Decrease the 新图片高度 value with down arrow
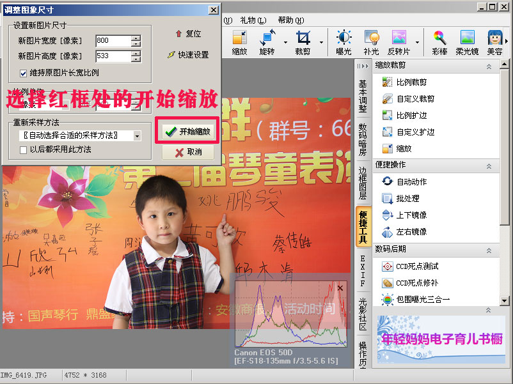Screen dimensions: 513x384 click(136, 59)
